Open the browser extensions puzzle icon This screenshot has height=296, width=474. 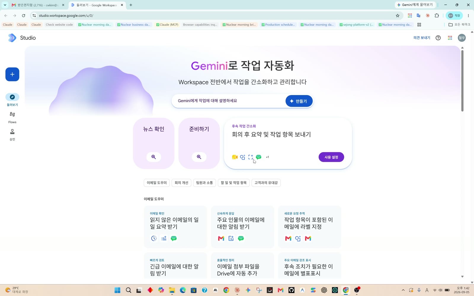click(x=437, y=16)
